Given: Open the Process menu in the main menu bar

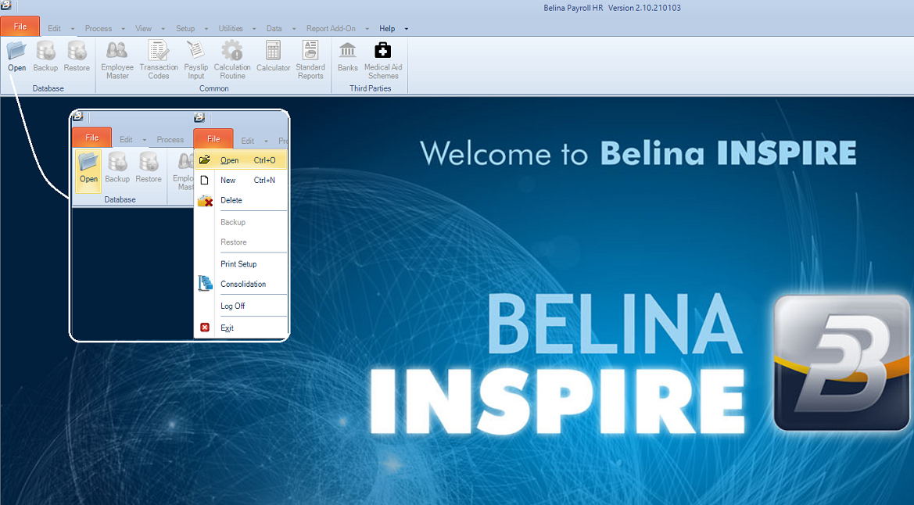Looking at the screenshot, I should coord(99,29).
